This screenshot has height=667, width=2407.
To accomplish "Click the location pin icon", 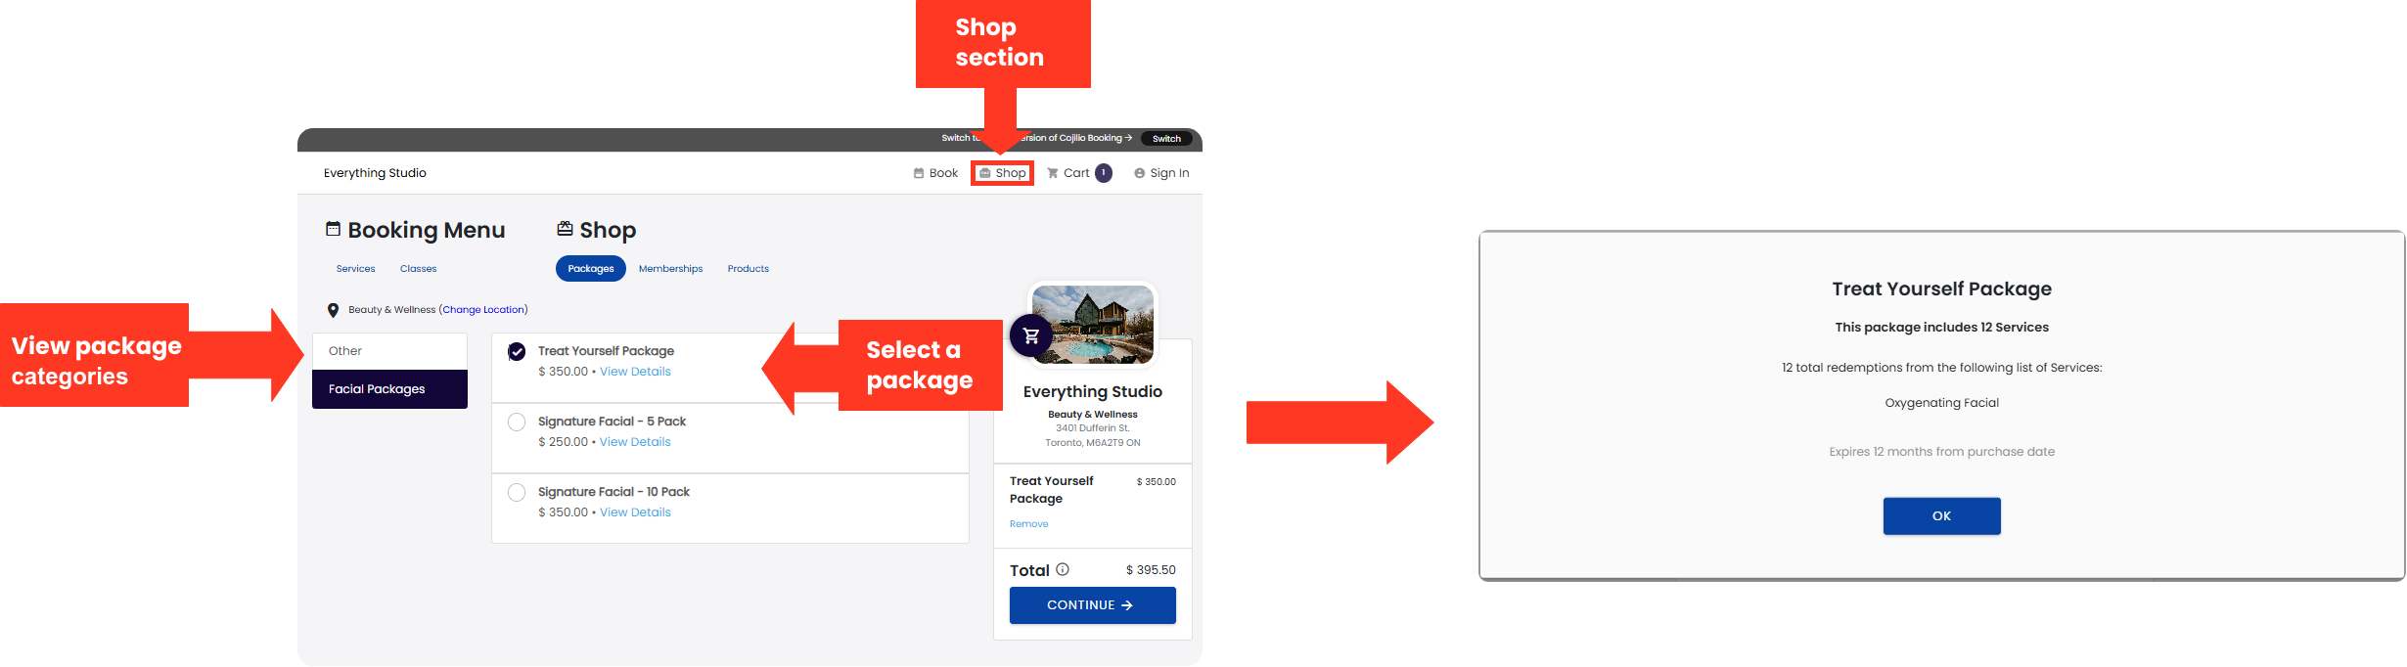I will 333,310.
